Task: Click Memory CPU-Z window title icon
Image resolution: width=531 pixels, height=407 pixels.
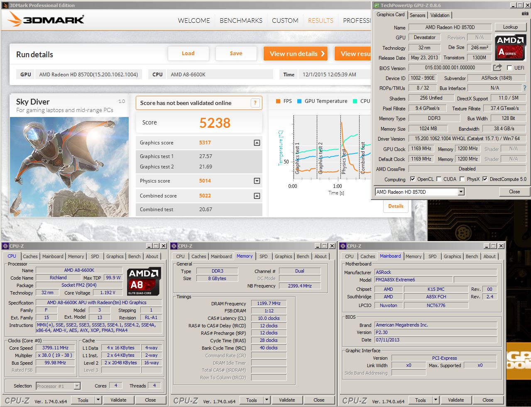Action: tap(174, 246)
